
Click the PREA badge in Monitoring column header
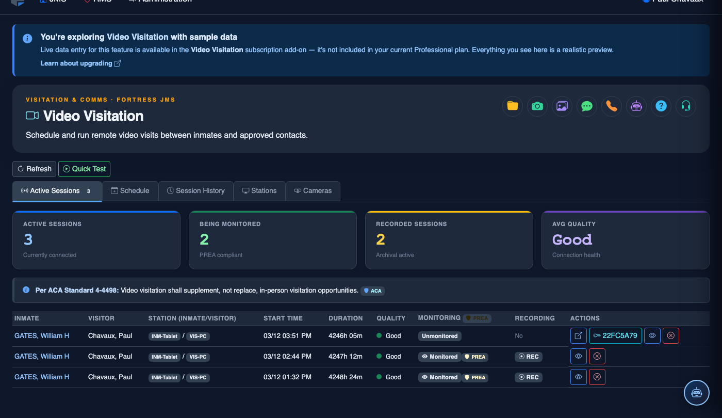477,318
